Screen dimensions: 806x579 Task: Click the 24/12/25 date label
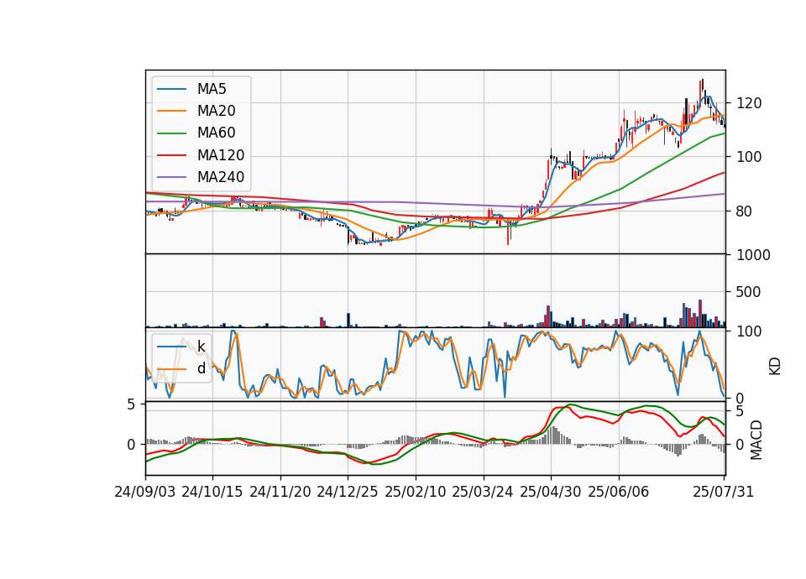coord(347,492)
